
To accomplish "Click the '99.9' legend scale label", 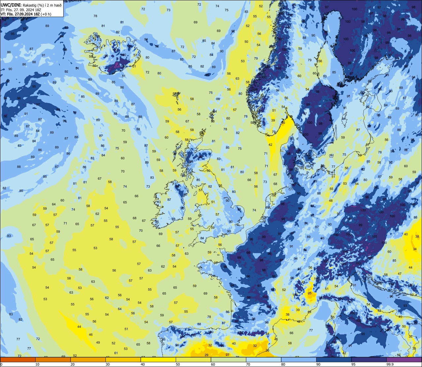I will pyautogui.click(x=391, y=364).
